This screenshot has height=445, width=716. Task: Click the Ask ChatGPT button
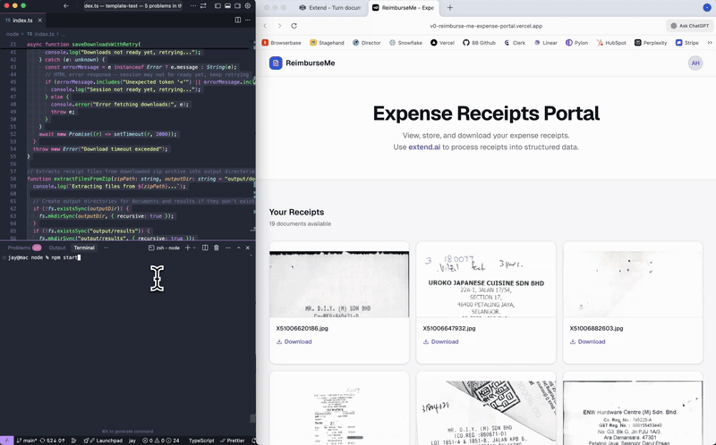[x=689, y=26]
